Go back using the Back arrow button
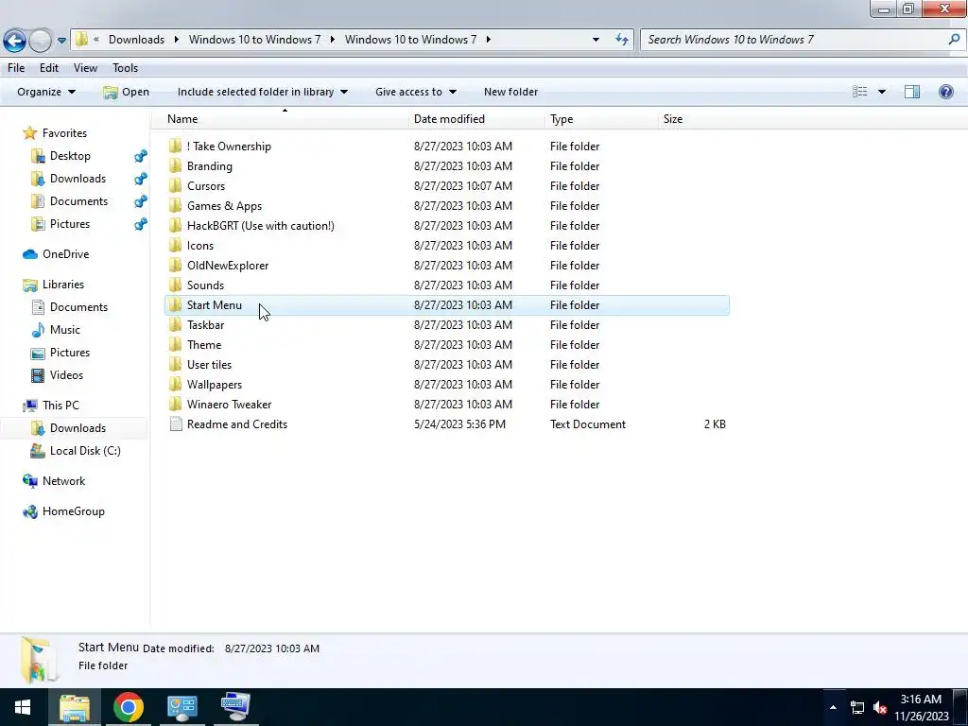Image resolution: width=968 pixels, height=726 pixels. (15, 41)
